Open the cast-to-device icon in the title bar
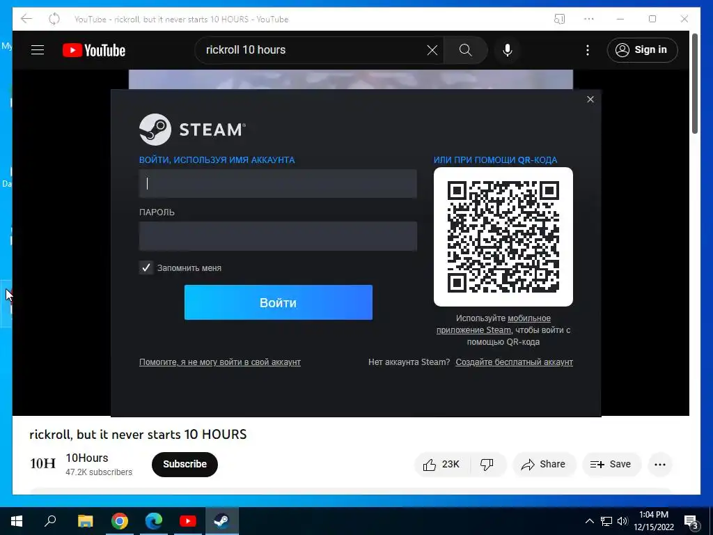Screen dimensions: 713x535 click(559, 19)
